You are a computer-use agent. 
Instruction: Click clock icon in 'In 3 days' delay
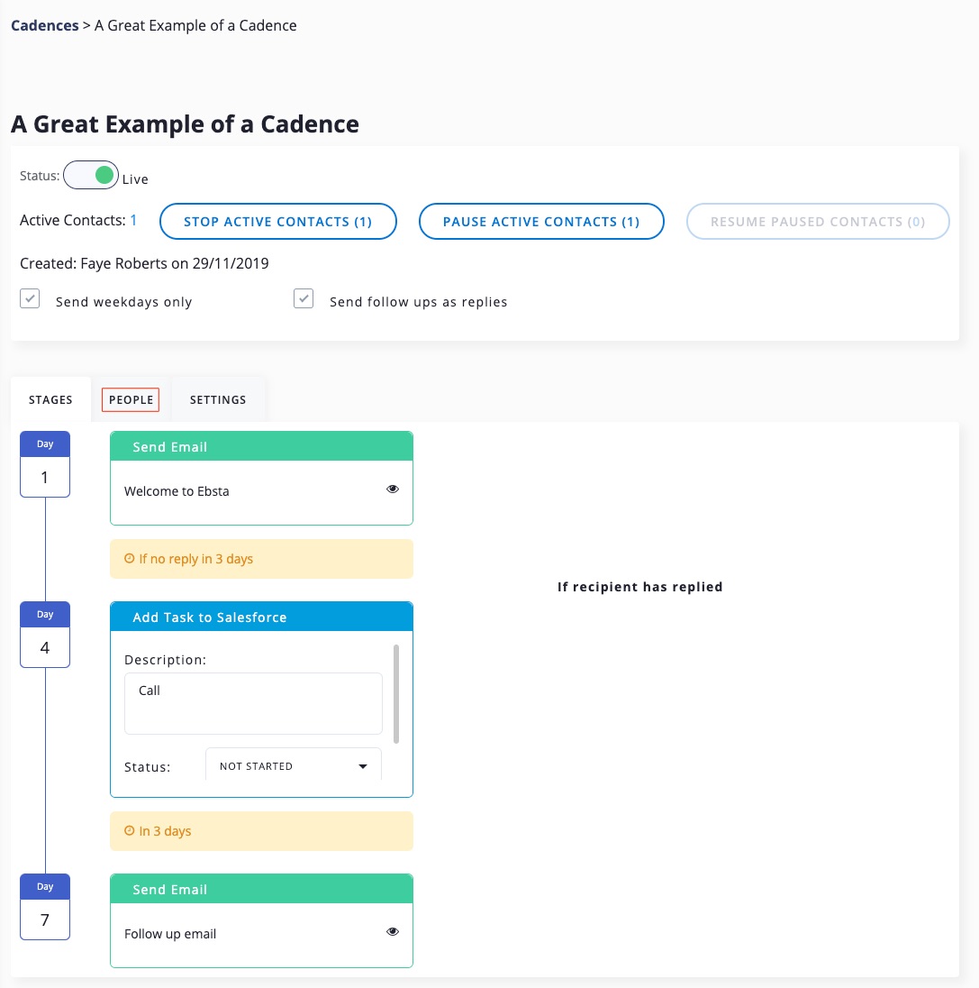click(130, 831)
